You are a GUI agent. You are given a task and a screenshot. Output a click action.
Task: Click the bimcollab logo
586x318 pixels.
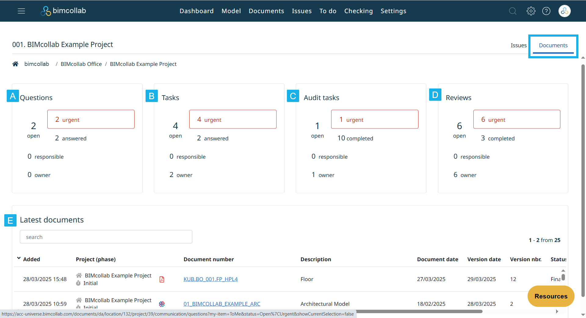click(x=63, y=11)
